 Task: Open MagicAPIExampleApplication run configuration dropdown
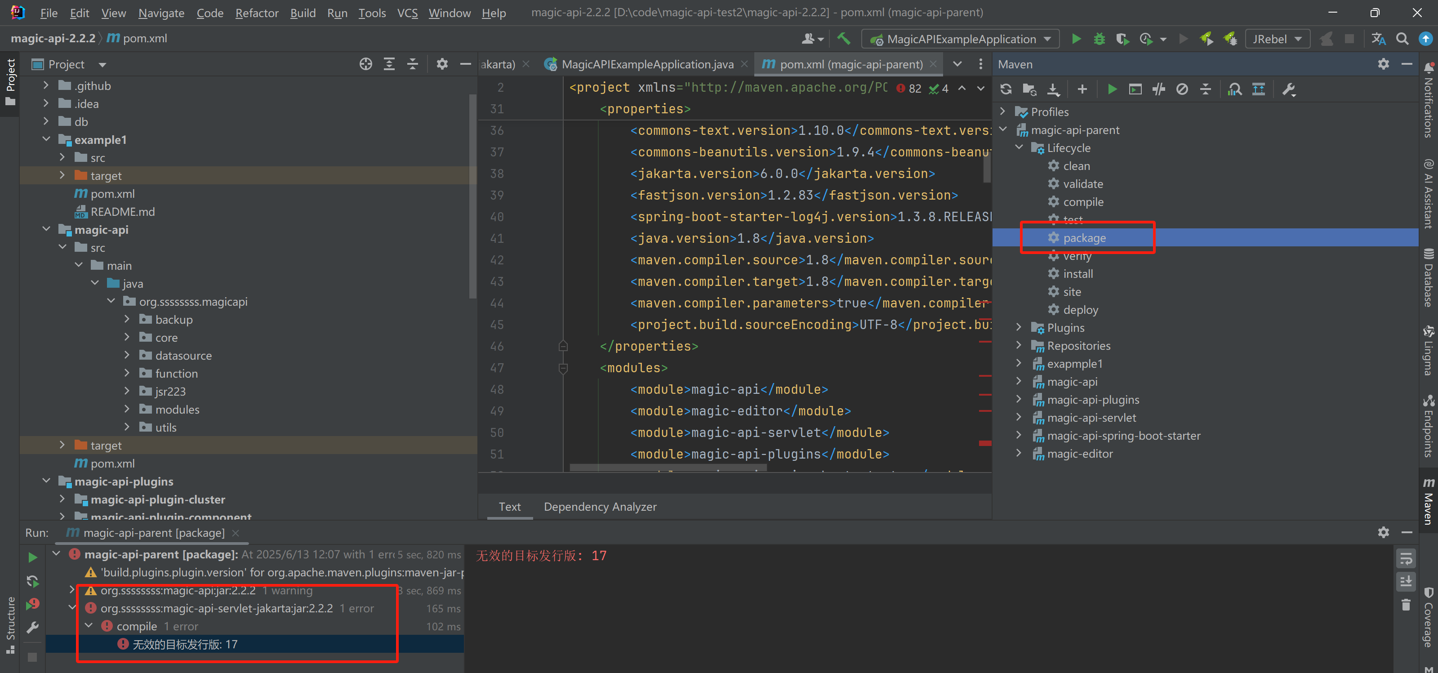click(x=960, y=39)
